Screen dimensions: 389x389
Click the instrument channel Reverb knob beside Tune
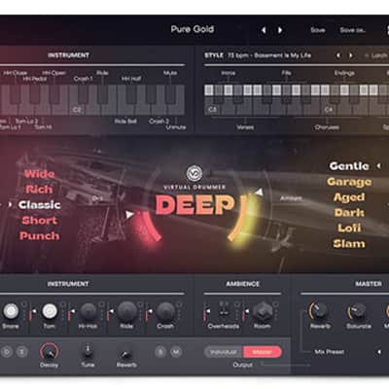126,353
